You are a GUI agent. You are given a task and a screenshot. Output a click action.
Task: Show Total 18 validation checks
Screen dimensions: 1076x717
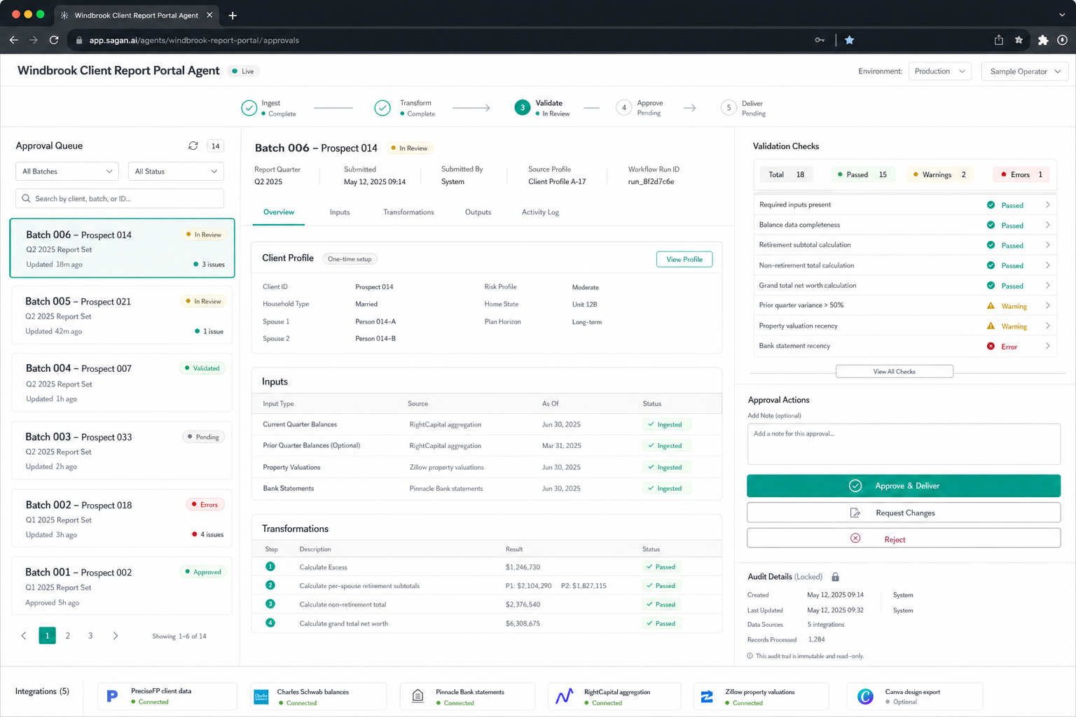(786, 174)
